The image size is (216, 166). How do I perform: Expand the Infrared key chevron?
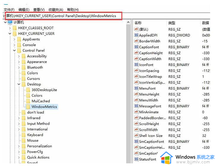pos(19,118)
